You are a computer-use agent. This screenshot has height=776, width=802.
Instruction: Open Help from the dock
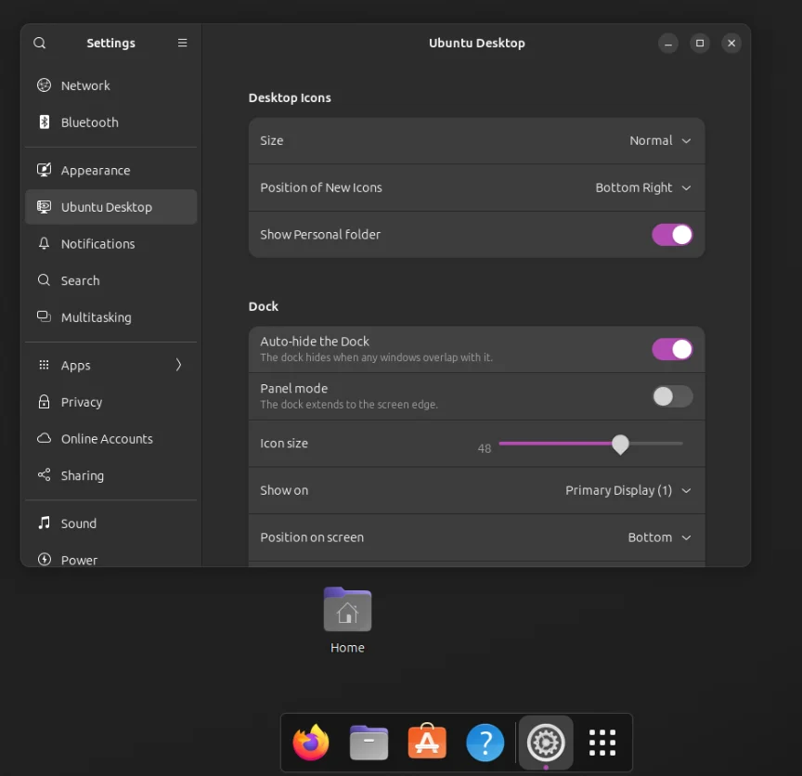(x=485, y=743)
